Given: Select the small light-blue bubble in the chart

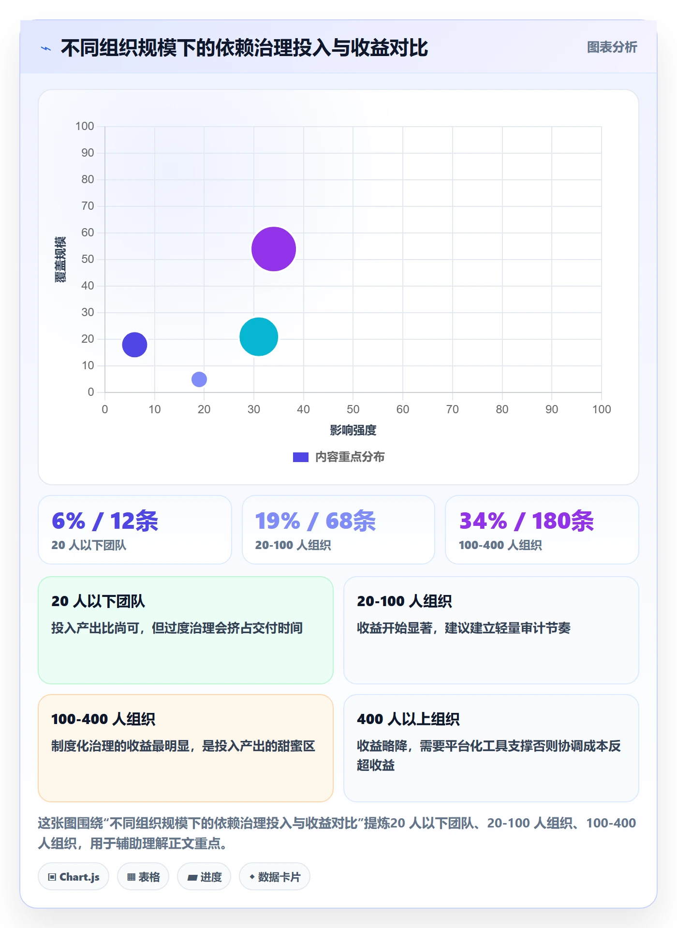Looking at the screenshot, I should click(x=199, y=379).
